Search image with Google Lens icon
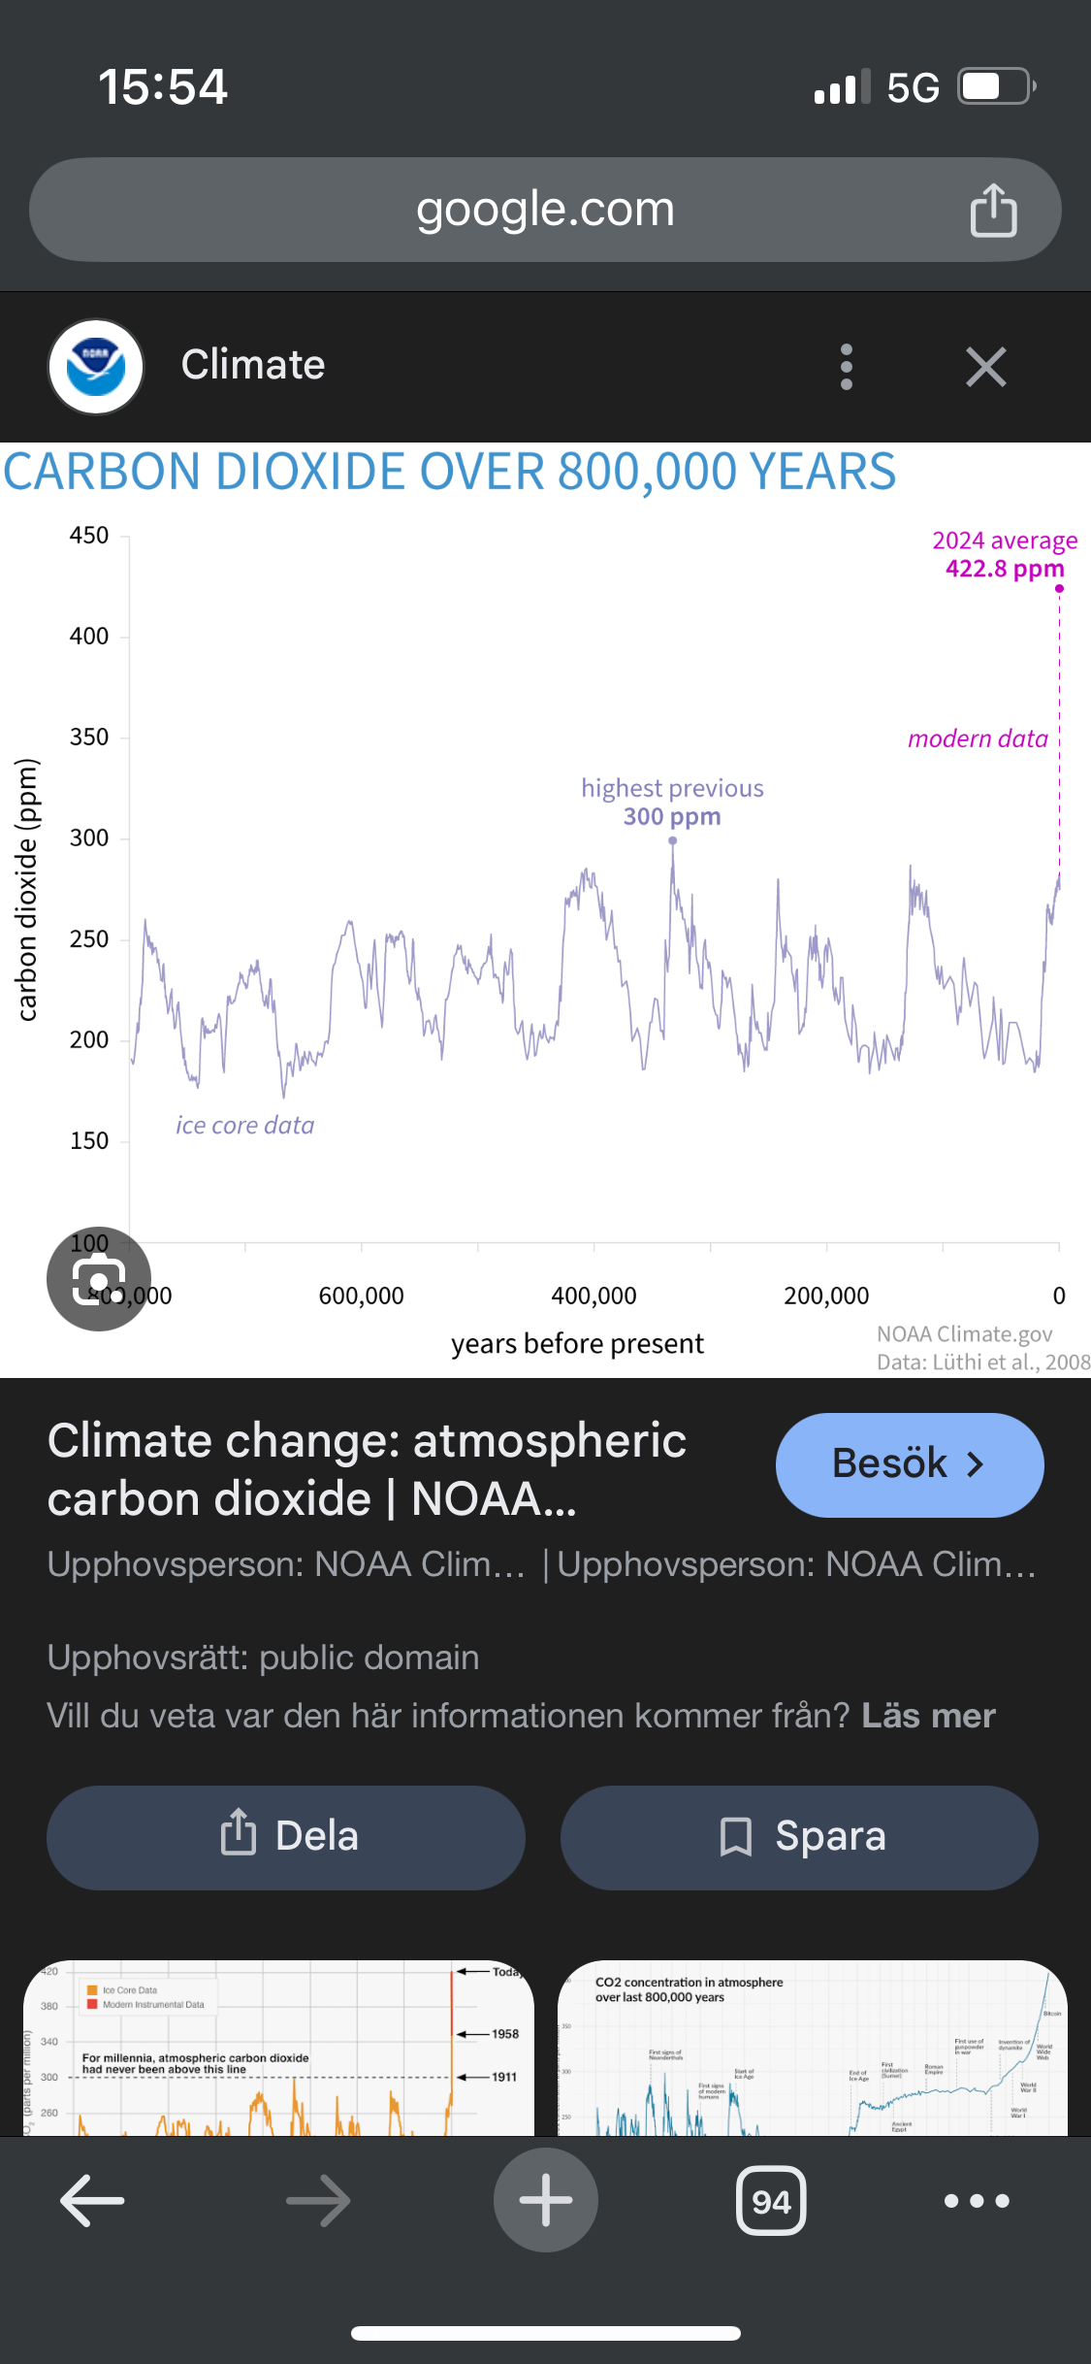Image resolution: width=1091 pixels, height=2364 pixels. (x=99, y=1279)
